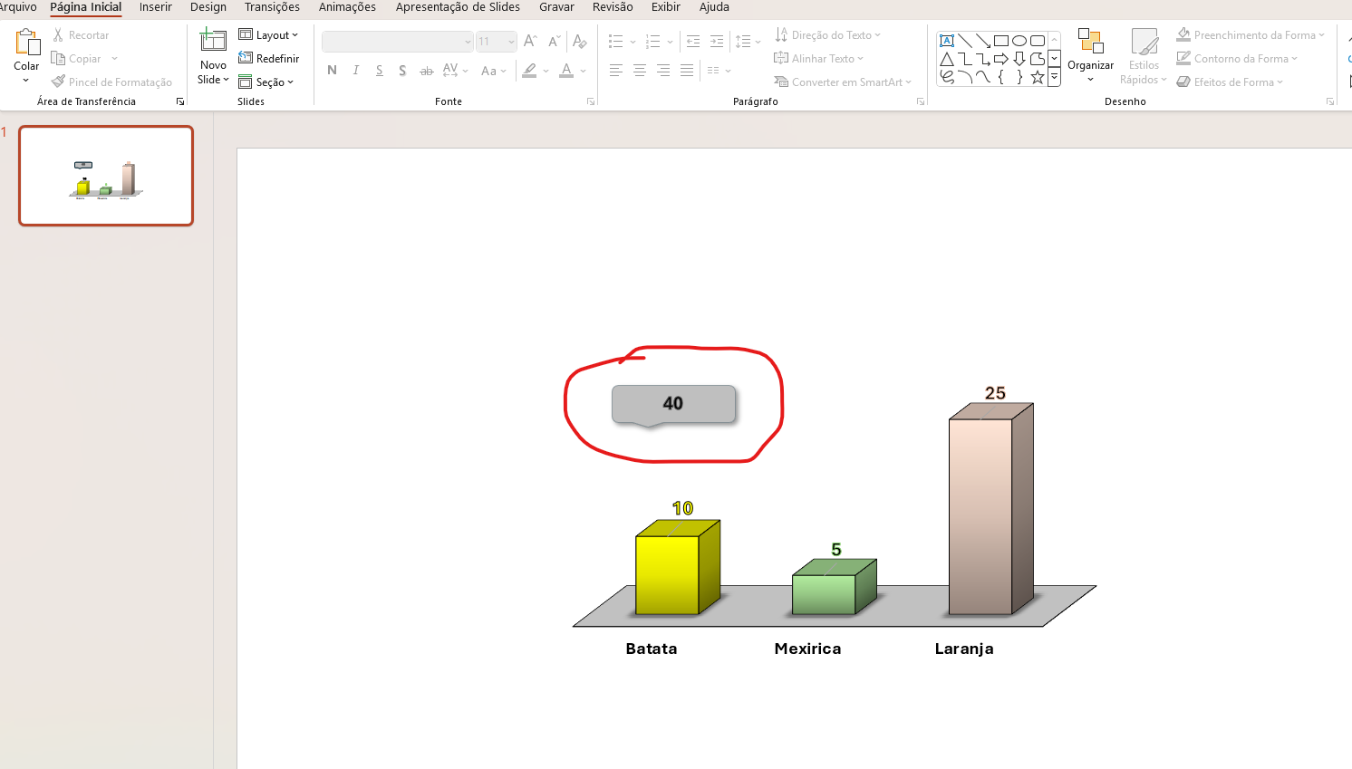Image resolution: width=1352 pixels, height=769 pixels.
Task: Open Preenchimento da Forma fill color
Action: (1251, 35)
